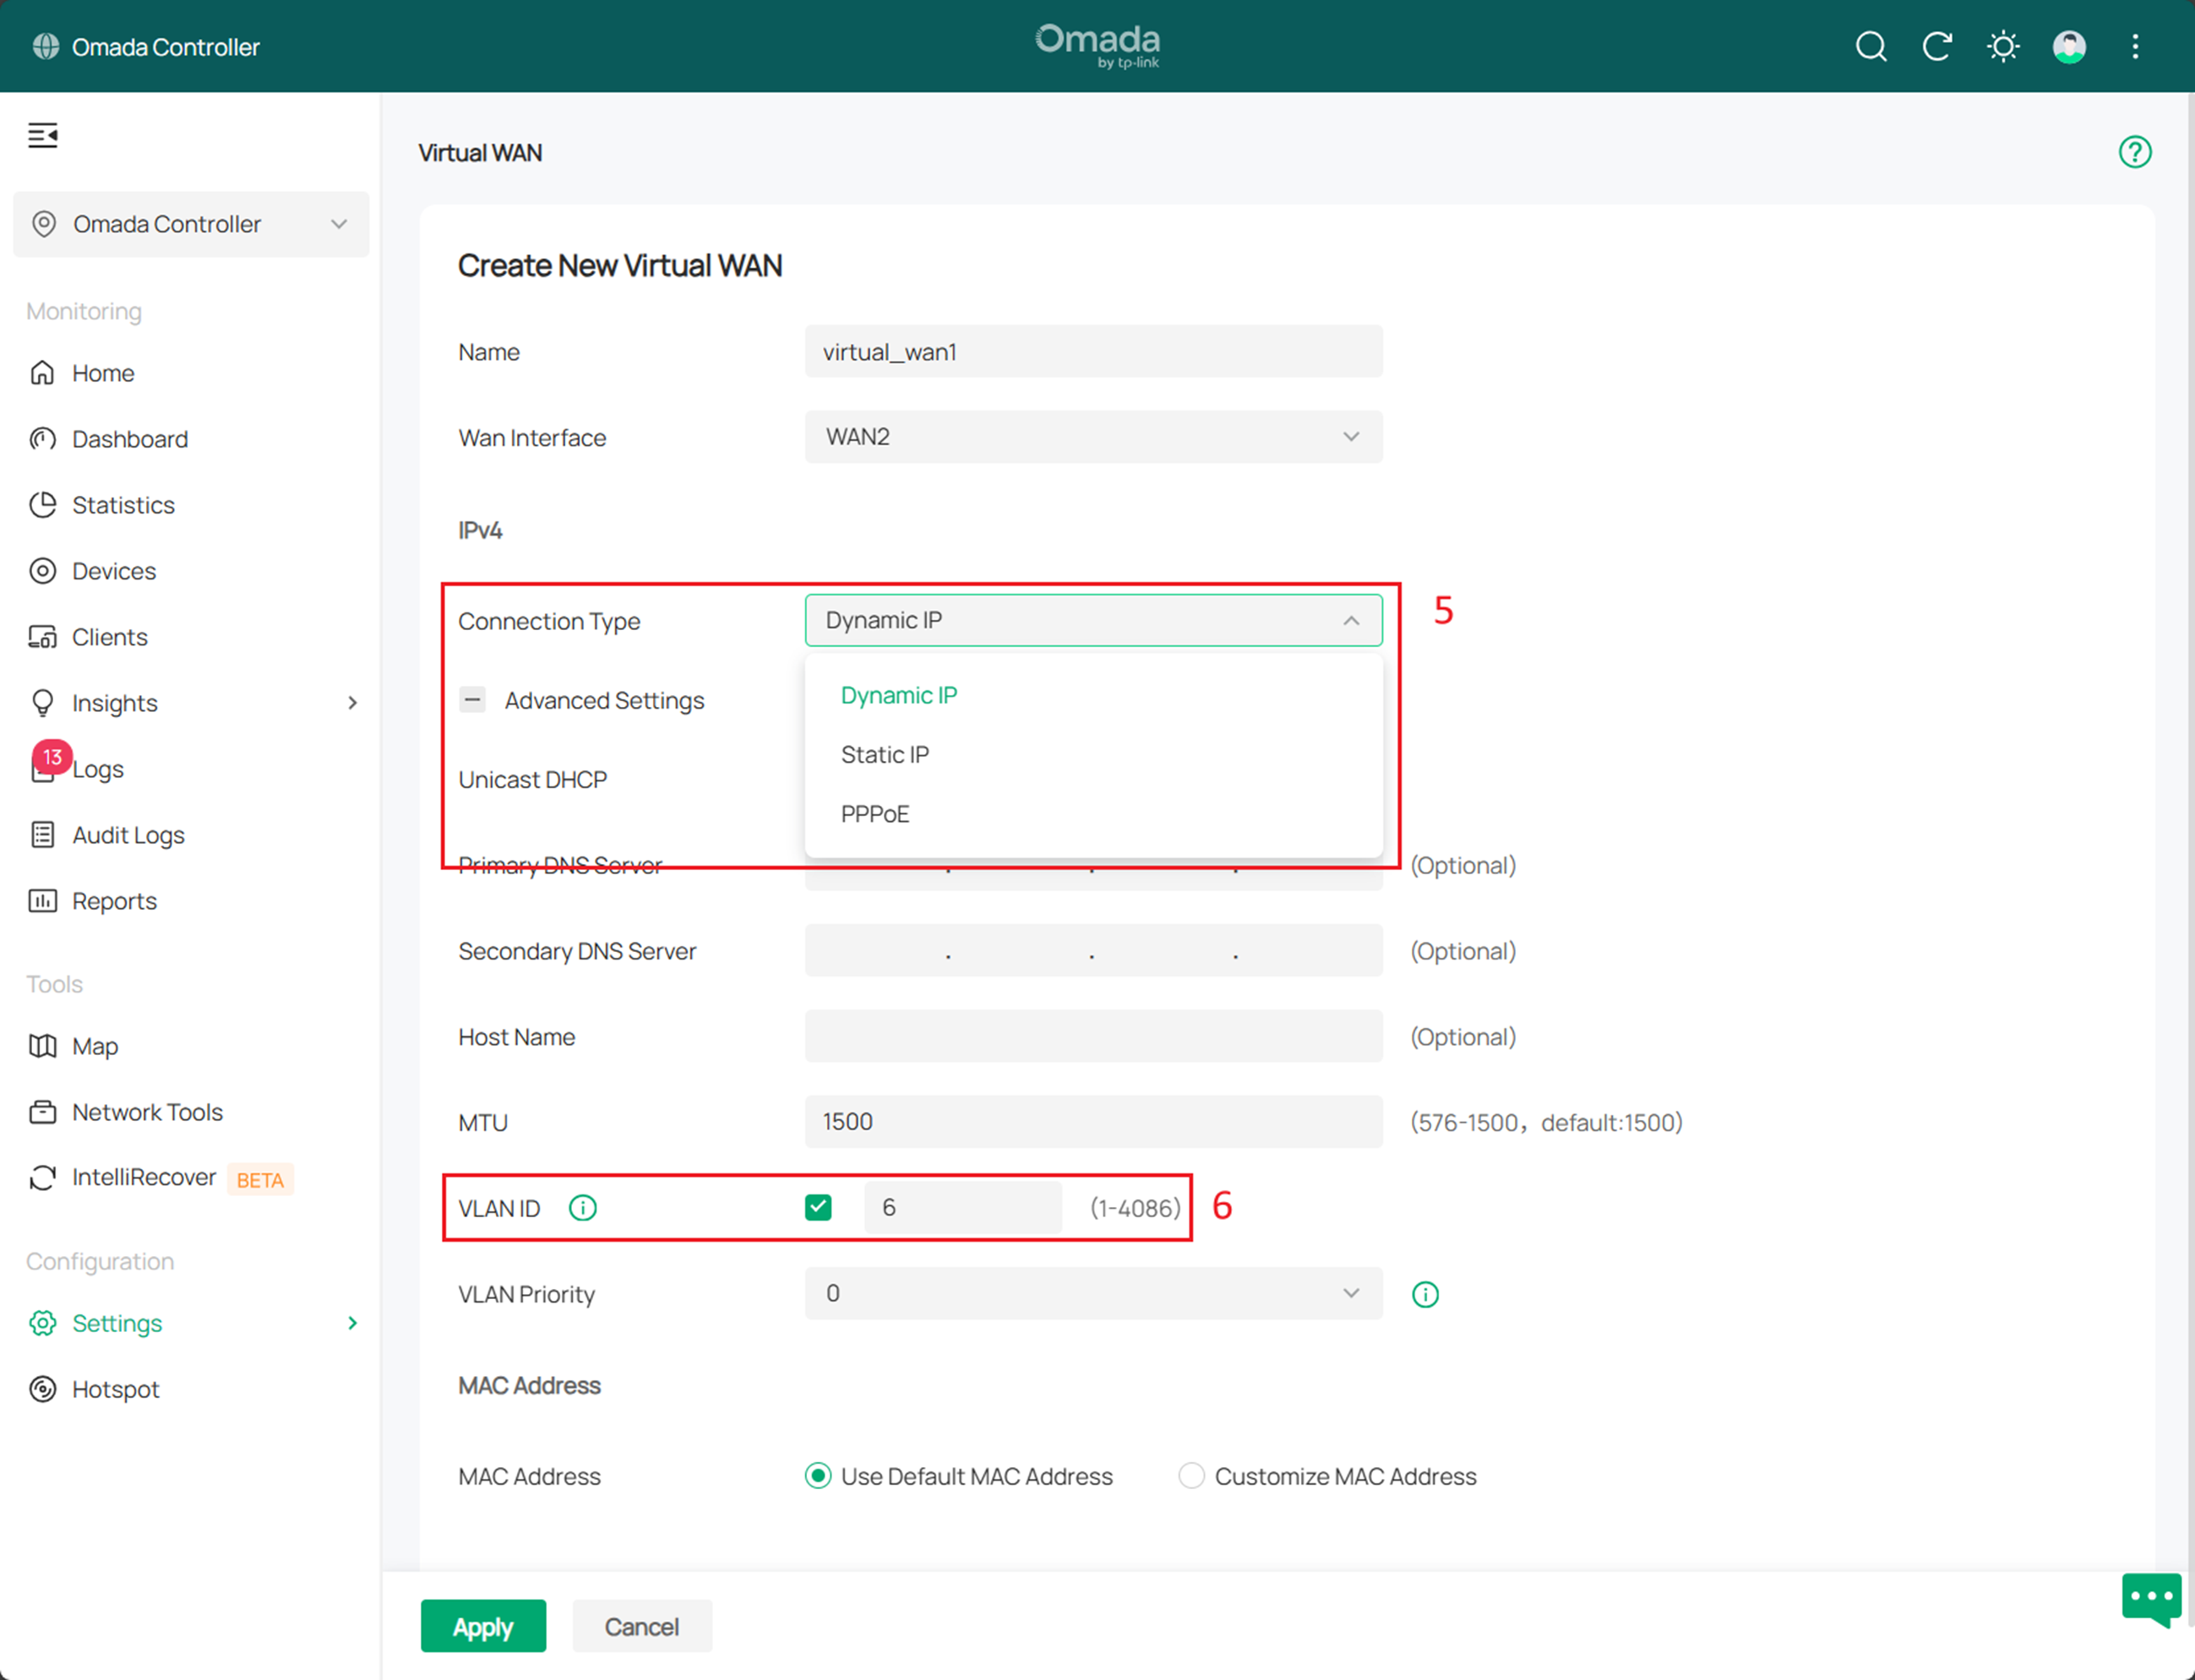Click the VLAN ID number field

pyautogui.click(x=962, y=1207)
